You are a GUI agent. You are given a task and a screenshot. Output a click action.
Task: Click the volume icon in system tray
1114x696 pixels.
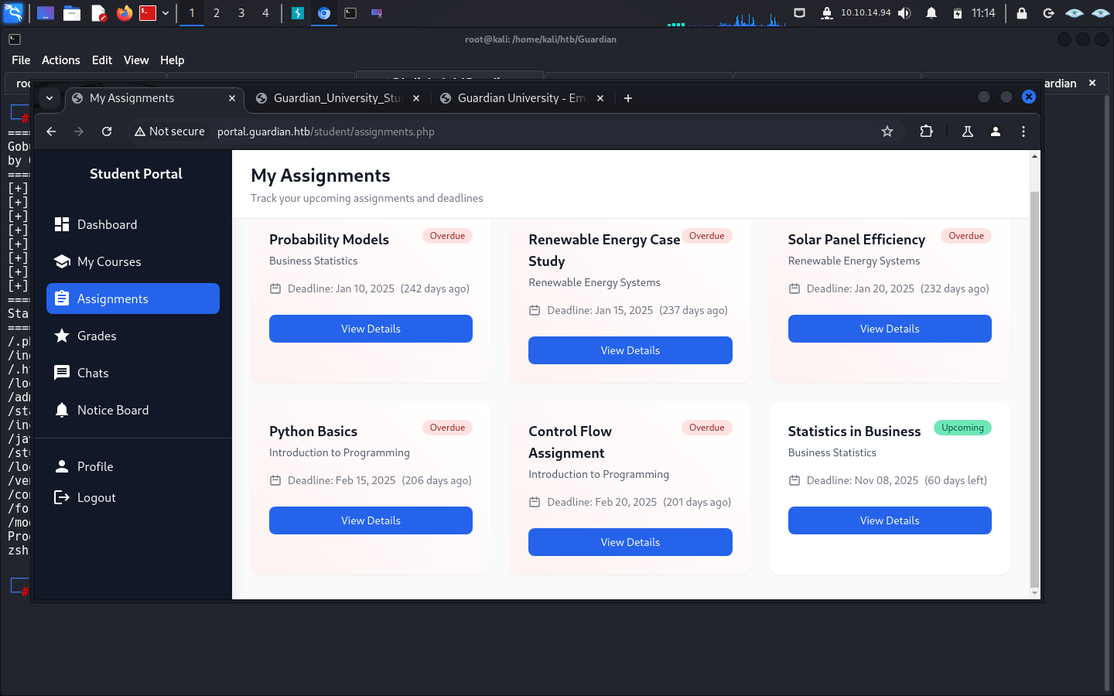904,13
